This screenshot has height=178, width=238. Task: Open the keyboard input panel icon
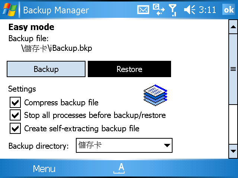click(119, 168)
